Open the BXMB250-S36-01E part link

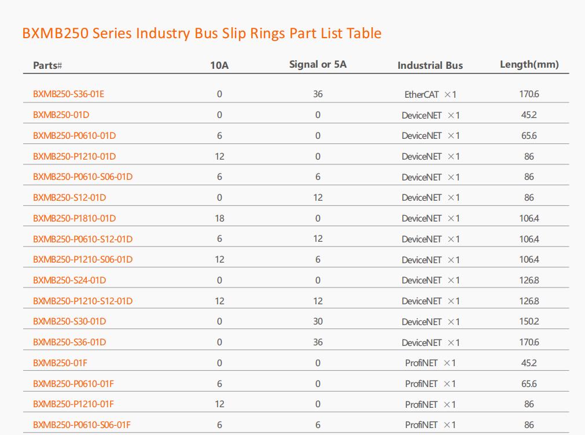pyautogui.click(x=68, y=94)
